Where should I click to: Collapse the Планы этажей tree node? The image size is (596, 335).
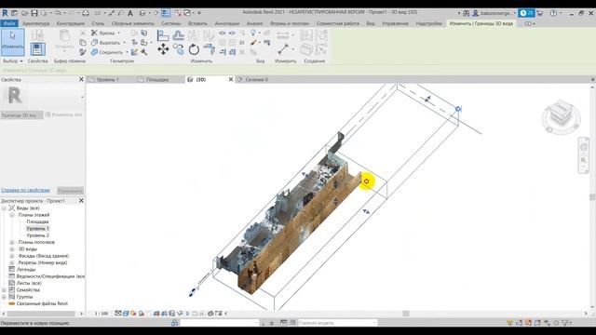(11, 215)
